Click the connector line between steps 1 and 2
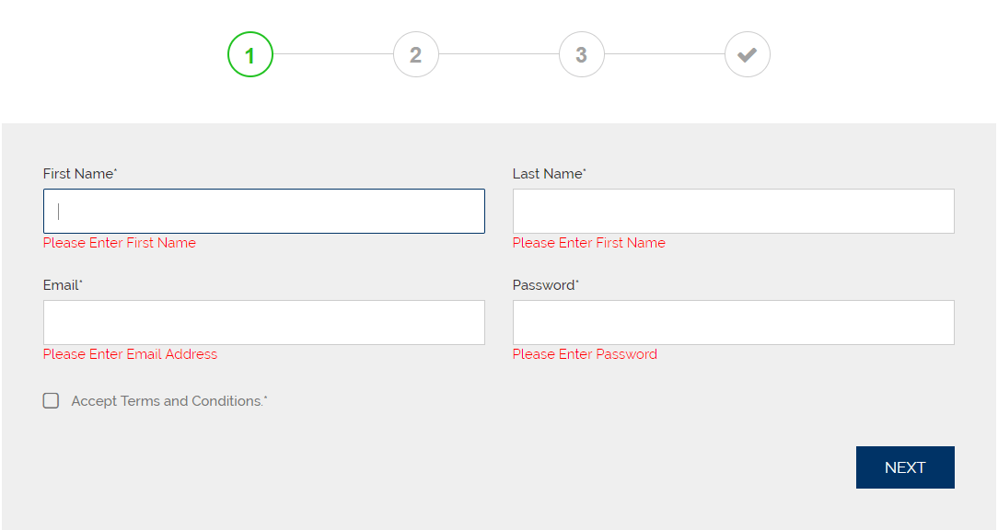The width and height of the screenshot is (998, 530). pos(333,54)
